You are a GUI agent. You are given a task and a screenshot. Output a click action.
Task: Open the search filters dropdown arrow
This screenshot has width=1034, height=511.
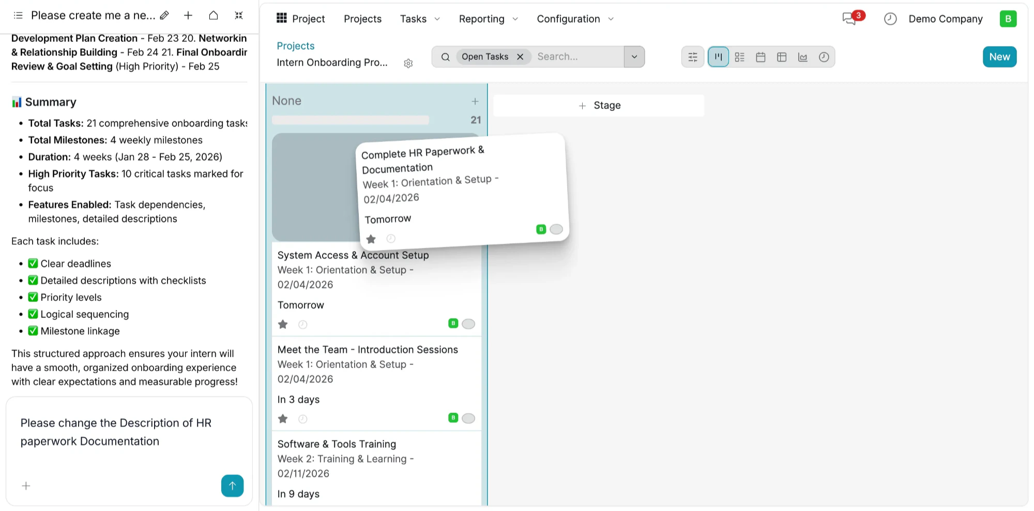click(x=634, y=57)
